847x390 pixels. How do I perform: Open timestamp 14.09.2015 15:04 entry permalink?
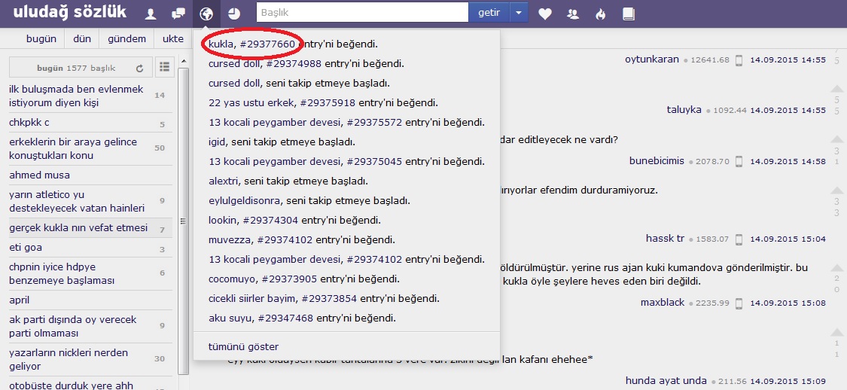(x=788, y=239)
